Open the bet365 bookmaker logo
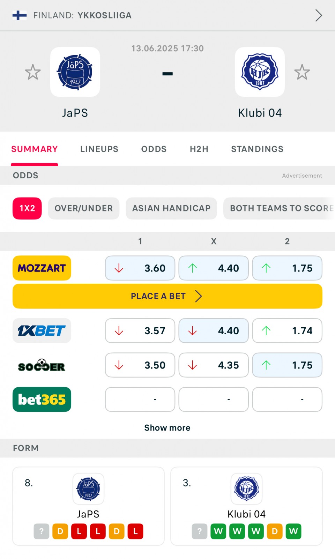Viewport: 335px width, 559px height. (42, 400)
